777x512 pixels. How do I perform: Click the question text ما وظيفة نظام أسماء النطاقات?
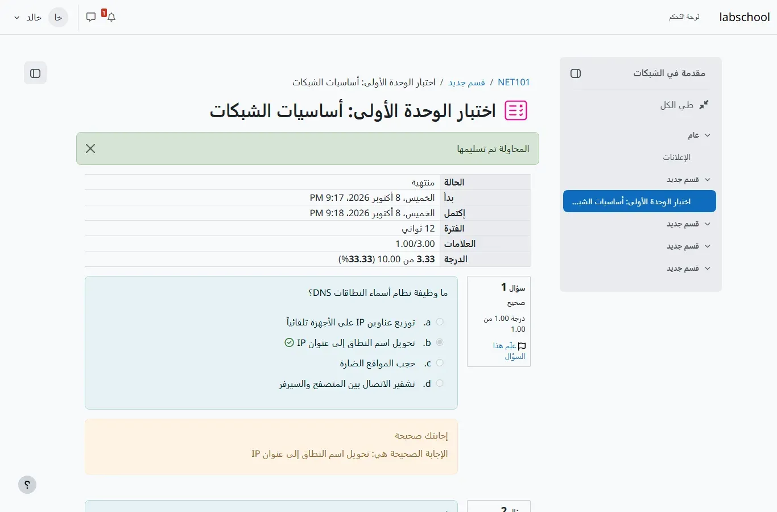click(x=378, y=293)
